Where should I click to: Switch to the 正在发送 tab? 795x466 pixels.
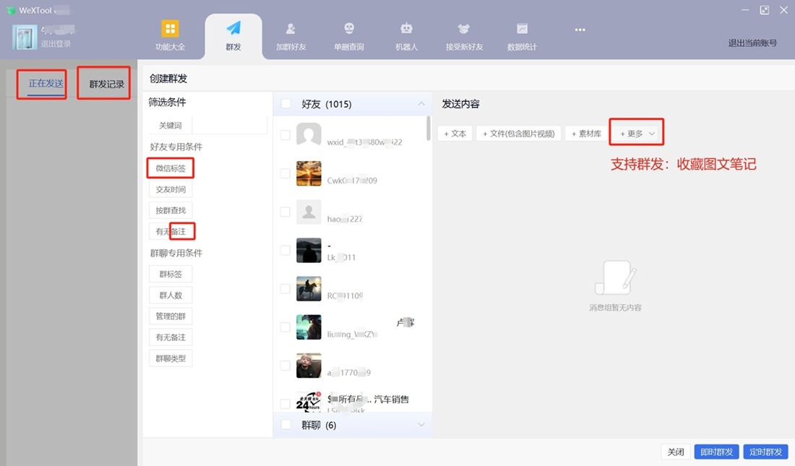click(x=46, y=83)
